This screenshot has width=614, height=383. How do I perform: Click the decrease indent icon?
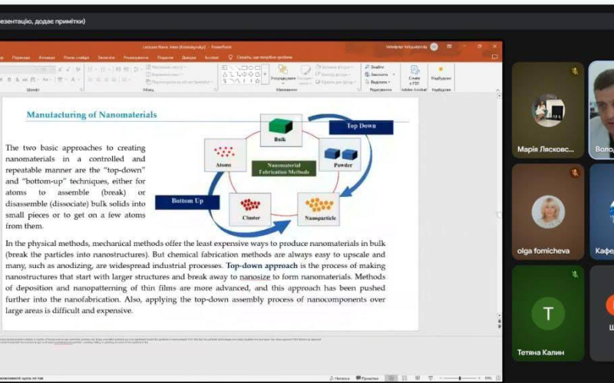tap(118, 69)
